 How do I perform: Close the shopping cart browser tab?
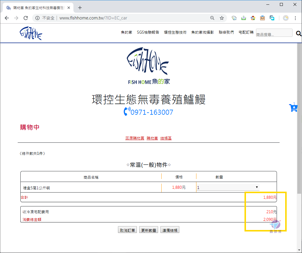tap(69, 8)
